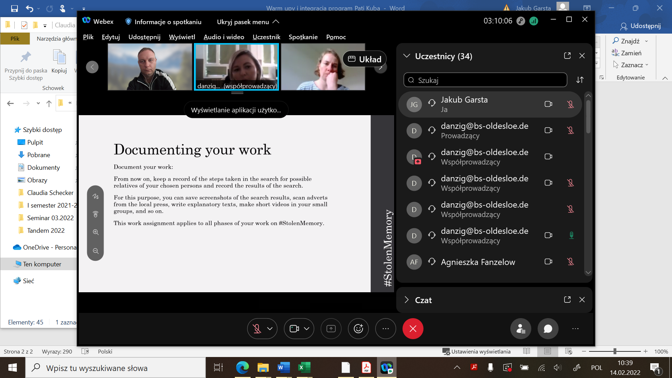Collapse the Word ribbon chevron
The image size is (672, 378).
(x=665, y=78)
